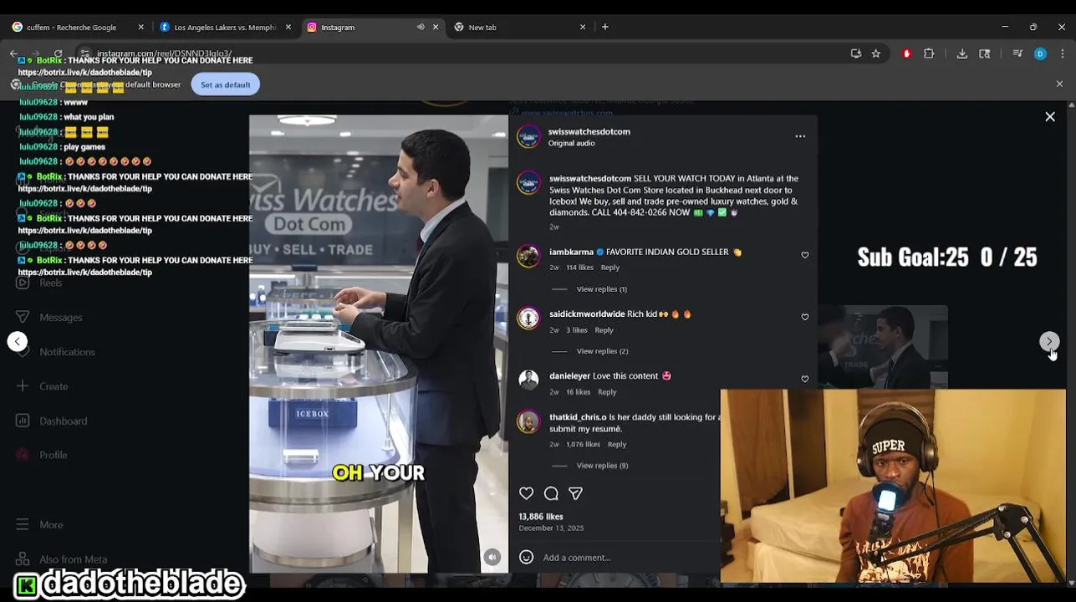Go to the previous reel with left arrow
The image size is (1076, 602).
pyautogui.click(x=18, y=341)
